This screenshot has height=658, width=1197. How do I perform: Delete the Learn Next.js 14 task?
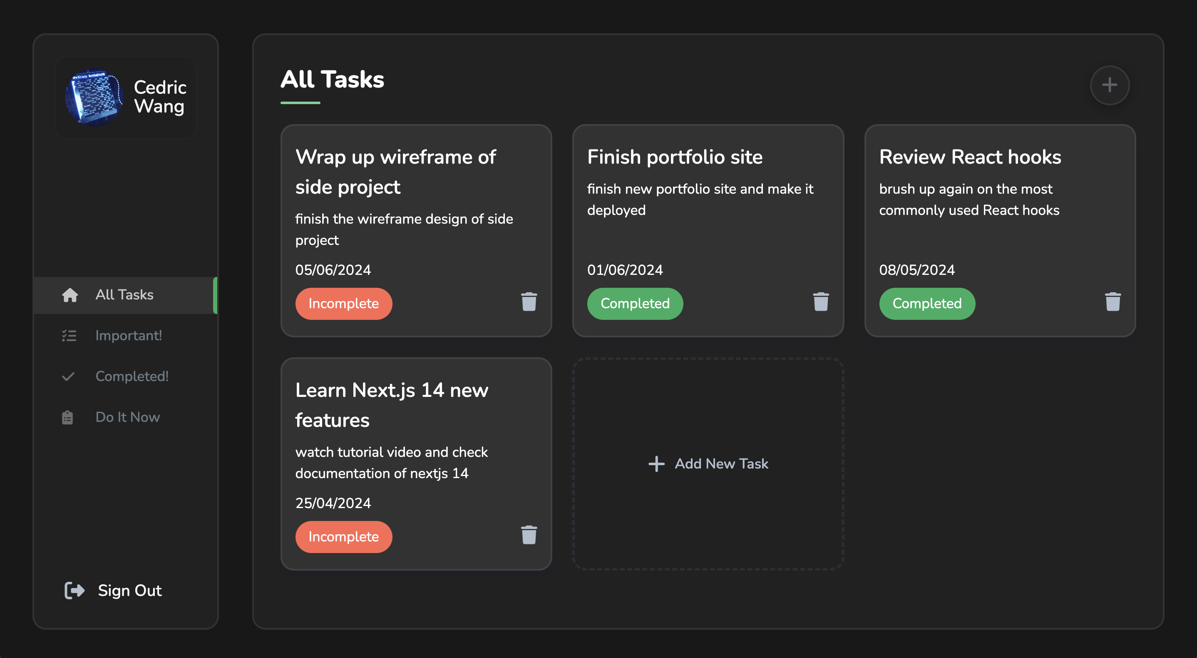(x=529, y=535)
